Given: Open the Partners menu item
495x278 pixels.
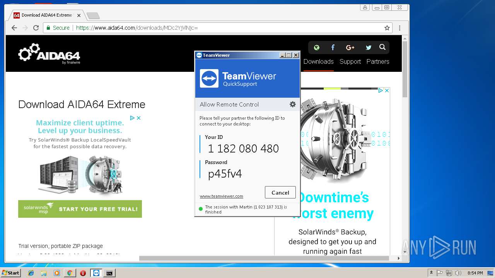Looking at the screenshot, I should coord(378,61).
